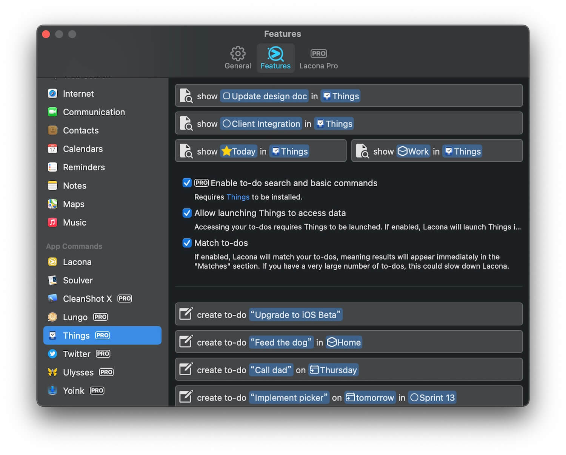Image resolution: width=566 pixels, height=455 pixels.
Task: Click the yellow star Today token
Action: click(238, 151)
